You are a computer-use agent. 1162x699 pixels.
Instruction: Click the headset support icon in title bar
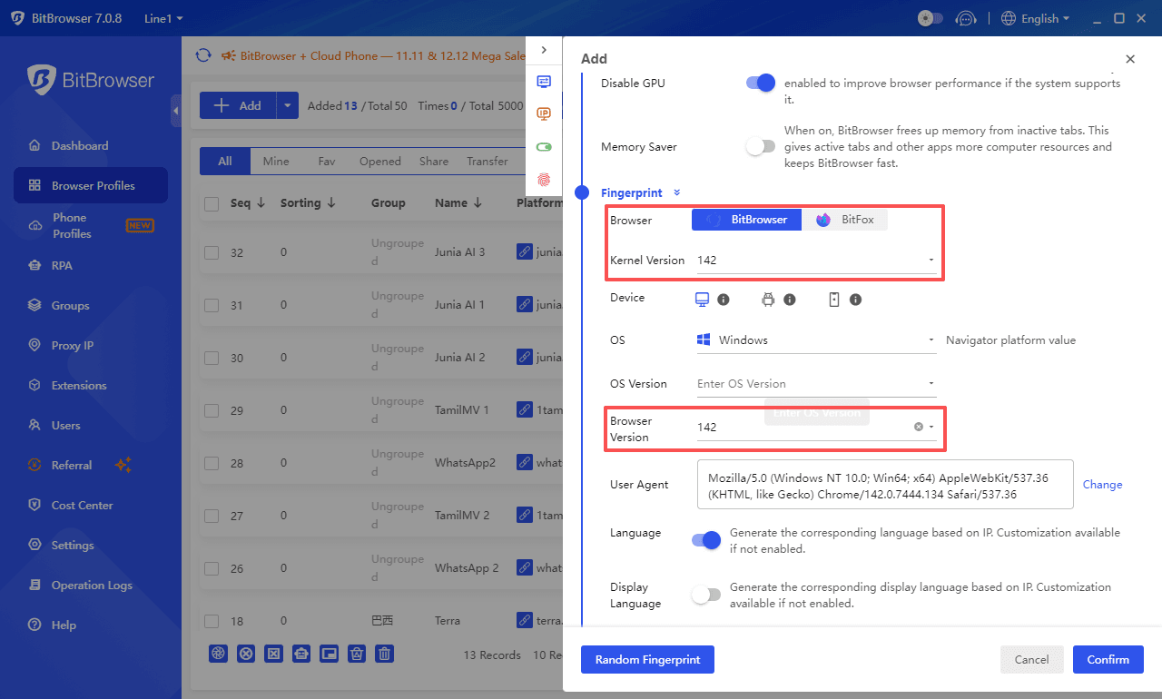click(966, 17)
